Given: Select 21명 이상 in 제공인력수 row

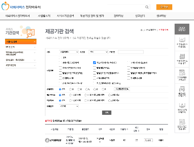Looking at the screenshot, I should tap(109, 95).
